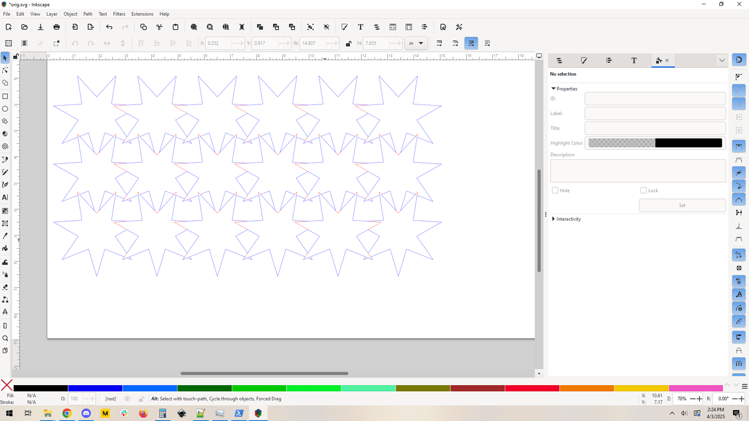Open the Path menu
This screenshot has width=749, height=421.
[x=88, y=14]
